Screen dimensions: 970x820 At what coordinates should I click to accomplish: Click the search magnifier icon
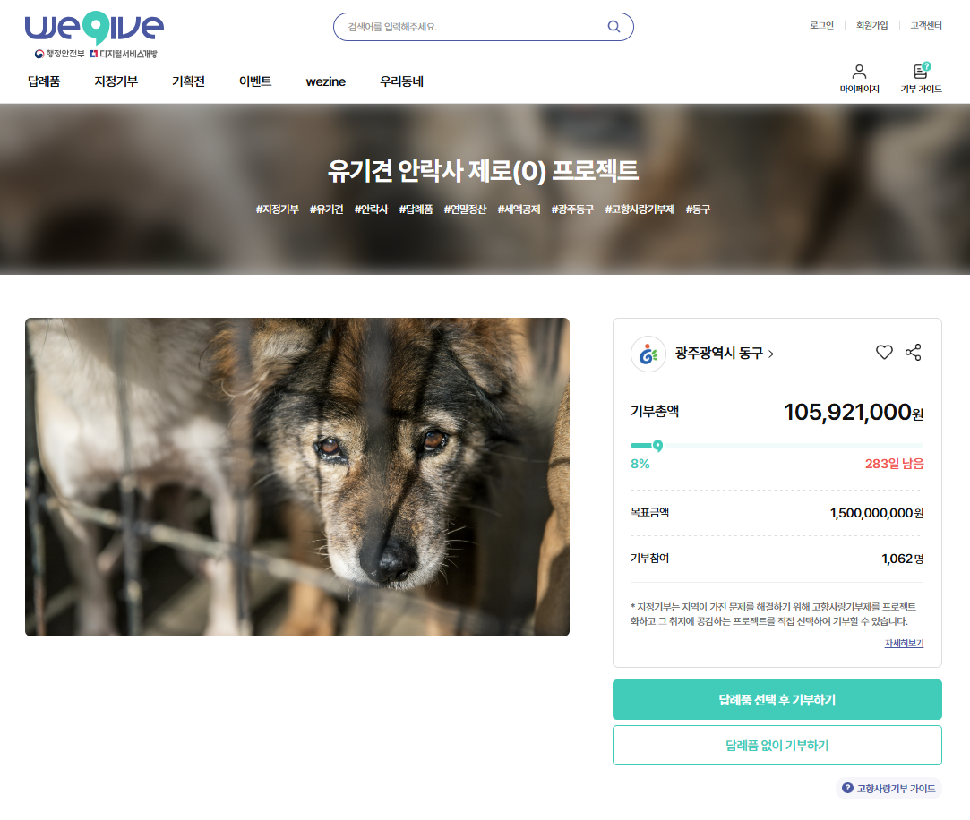pyautogui.click(x=613, y=27)
